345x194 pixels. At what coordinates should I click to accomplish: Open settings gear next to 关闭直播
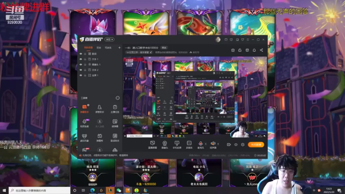[243, 144]
